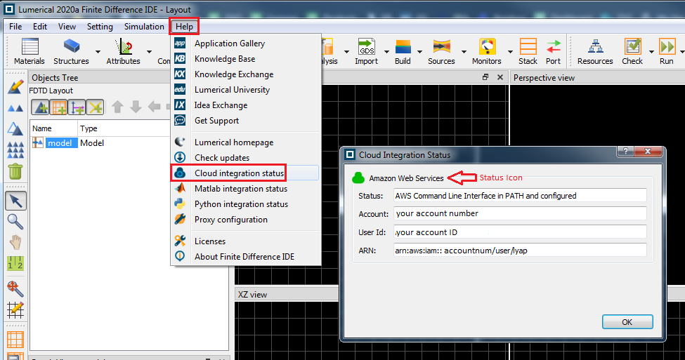Expand the Sources dropdown arrow

point(464,51)
